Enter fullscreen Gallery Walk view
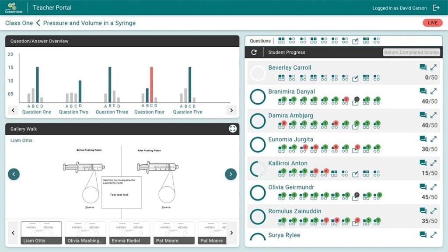Image resolution: width=448 pixels, height=252 pixels. click(232, 129)
